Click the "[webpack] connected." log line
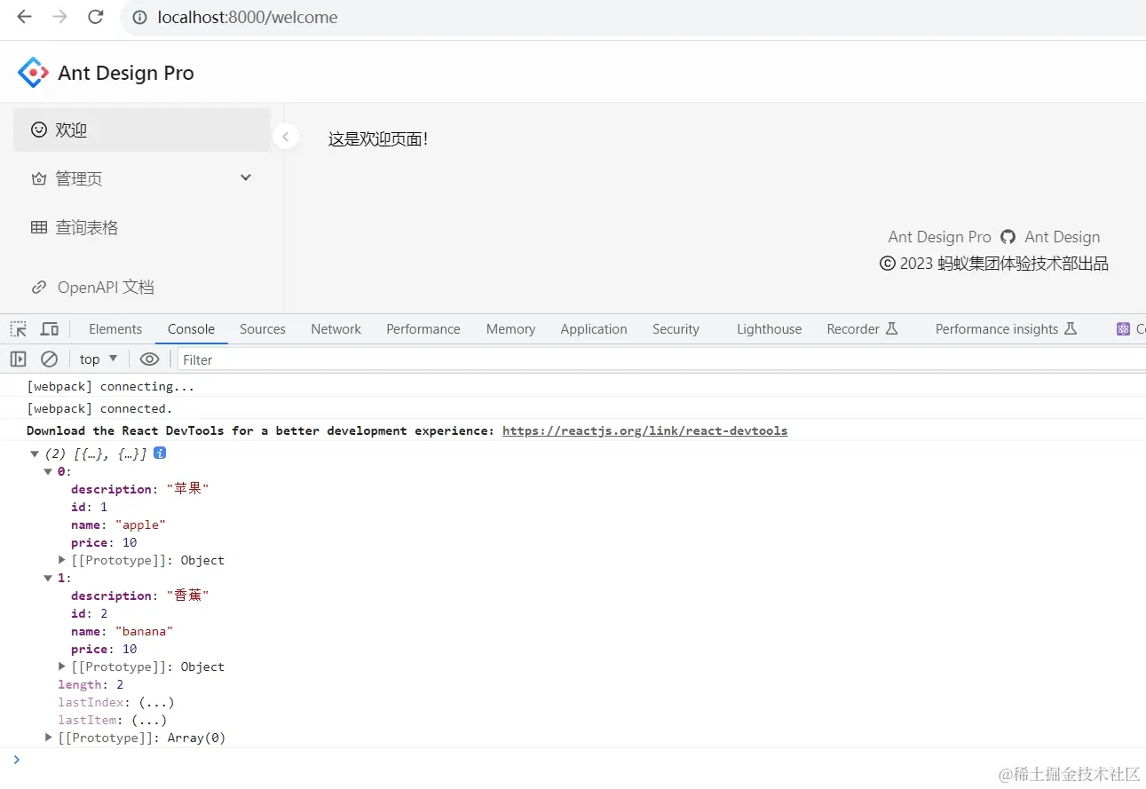The width and height of the screenshot is (1146, 789). [x=99, y=408]
